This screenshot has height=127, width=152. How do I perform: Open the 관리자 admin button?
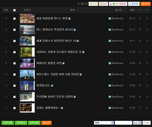click(134, 4)
